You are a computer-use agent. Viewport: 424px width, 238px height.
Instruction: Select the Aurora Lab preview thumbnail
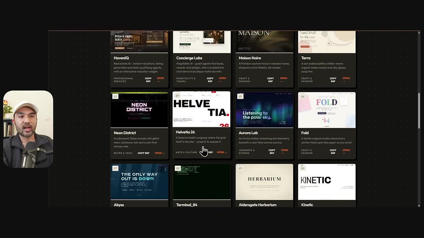[264, 110]
